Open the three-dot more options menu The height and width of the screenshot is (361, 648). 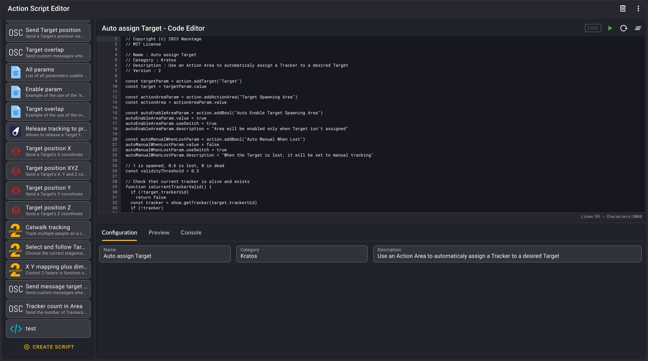[x=638, y=8]
